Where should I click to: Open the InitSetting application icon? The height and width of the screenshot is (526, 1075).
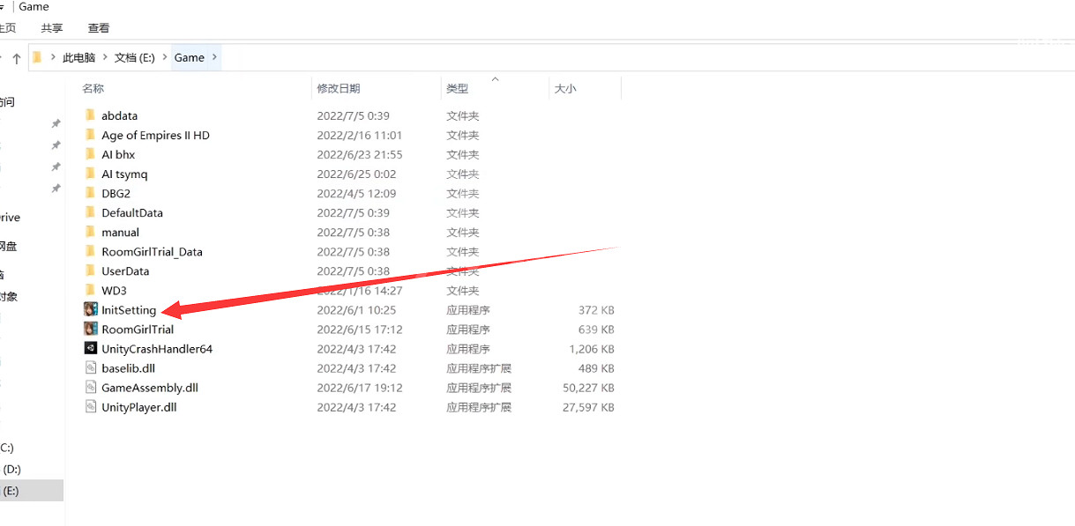tap(90, 310)
